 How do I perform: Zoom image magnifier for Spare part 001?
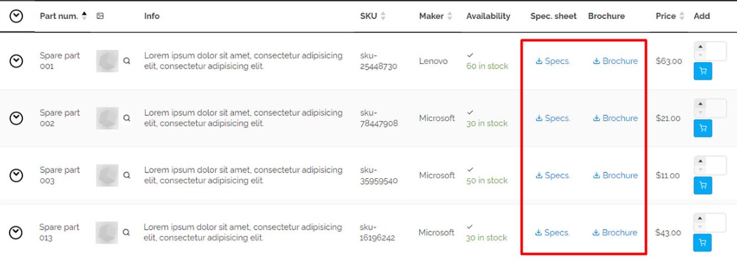click(x=127, y=62)
